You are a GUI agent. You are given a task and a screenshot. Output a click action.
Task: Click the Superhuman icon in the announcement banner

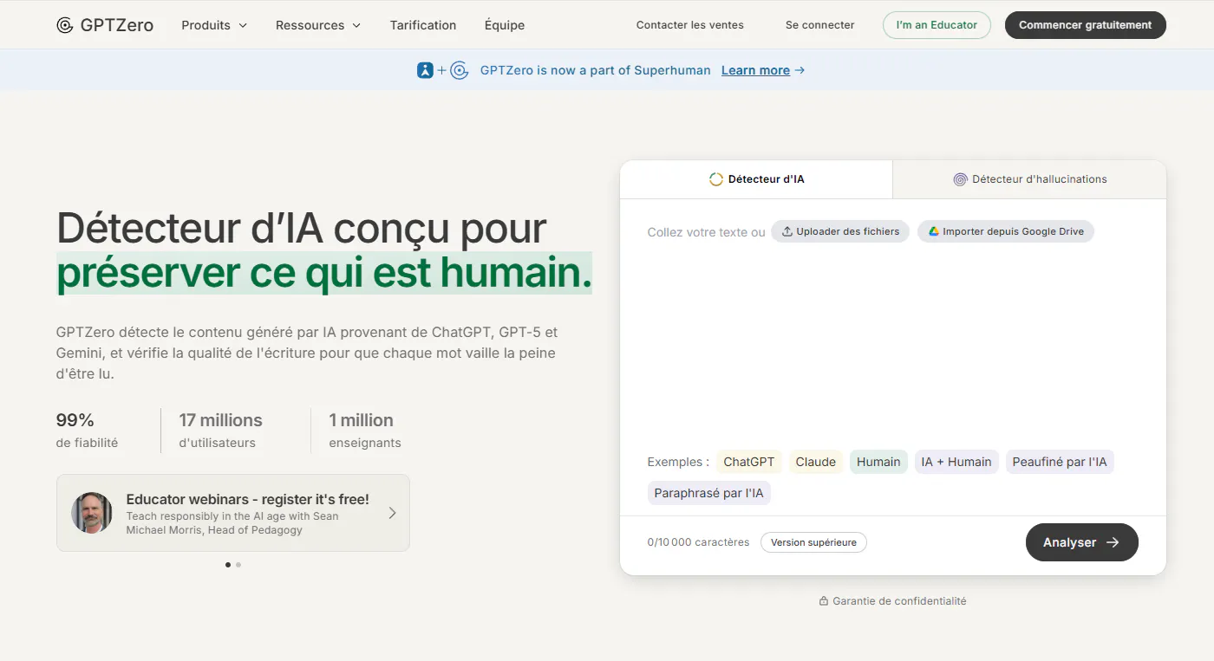pyautogui.click(x=425, y=70)
